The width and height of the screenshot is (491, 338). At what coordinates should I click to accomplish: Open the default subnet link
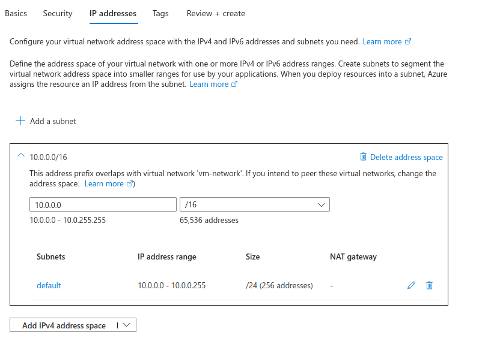[x=49, y=285]
